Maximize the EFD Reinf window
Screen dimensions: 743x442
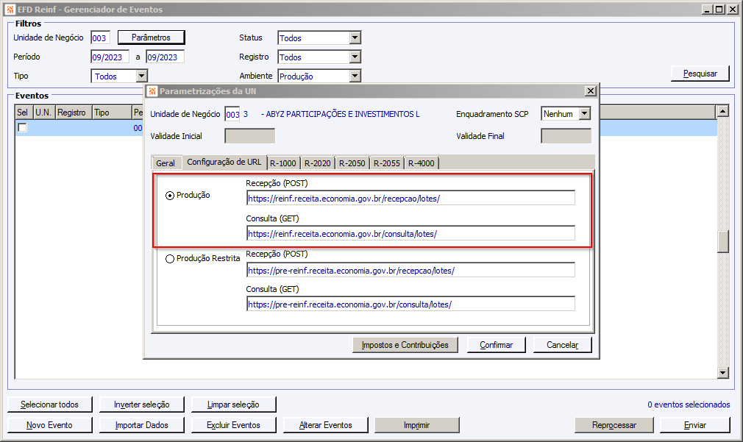click(719, 10)
